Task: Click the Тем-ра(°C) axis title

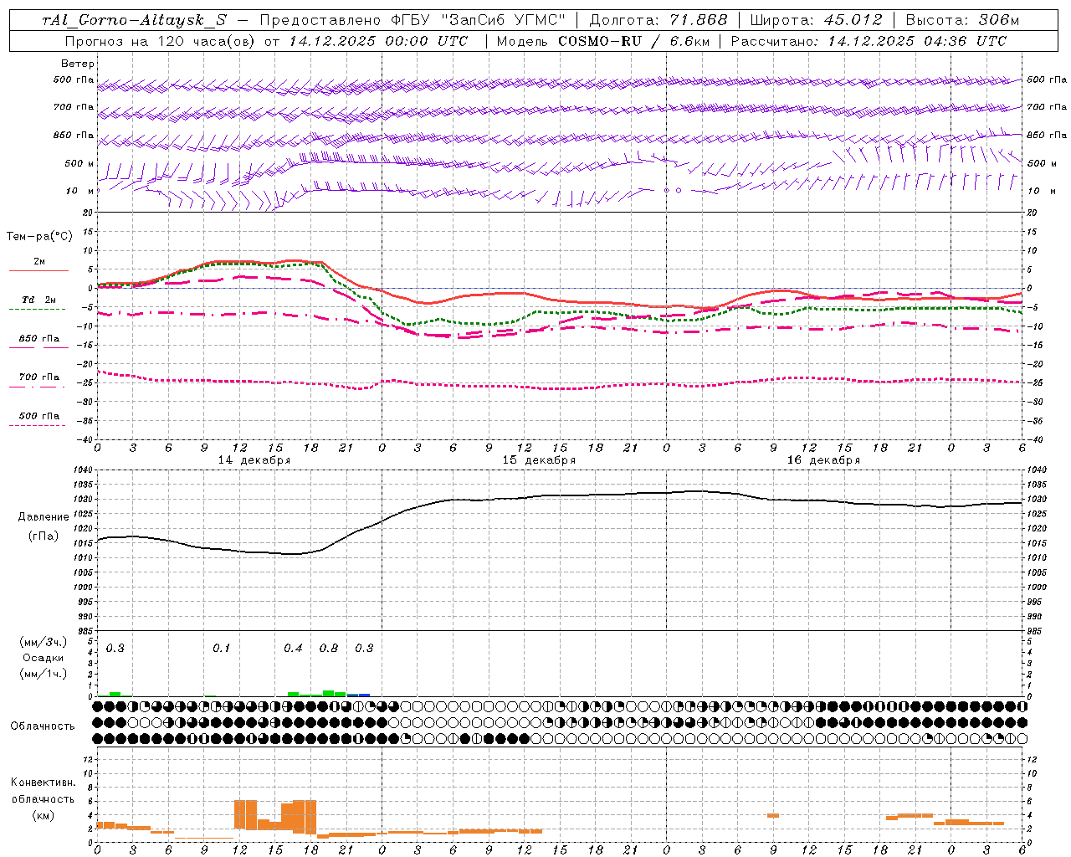Action: pos(39,237)
